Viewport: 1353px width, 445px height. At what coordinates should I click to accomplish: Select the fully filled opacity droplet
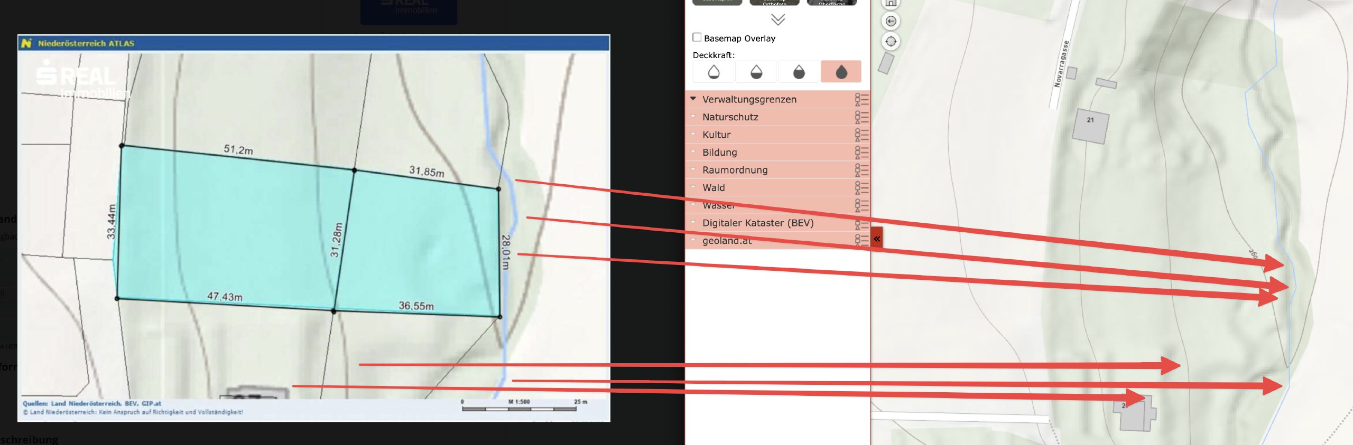841,72
